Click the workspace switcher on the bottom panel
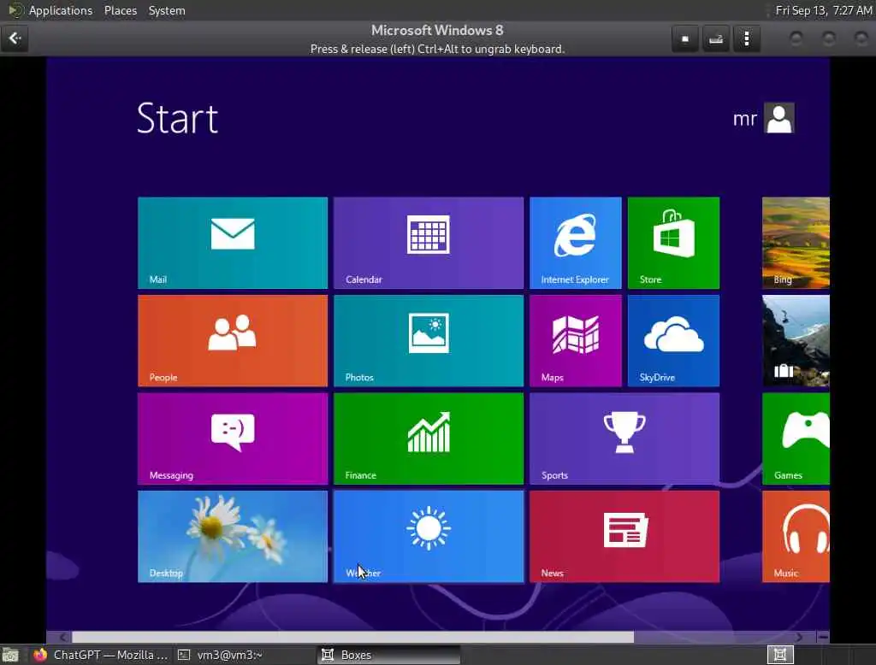 [x=780, y=655]
